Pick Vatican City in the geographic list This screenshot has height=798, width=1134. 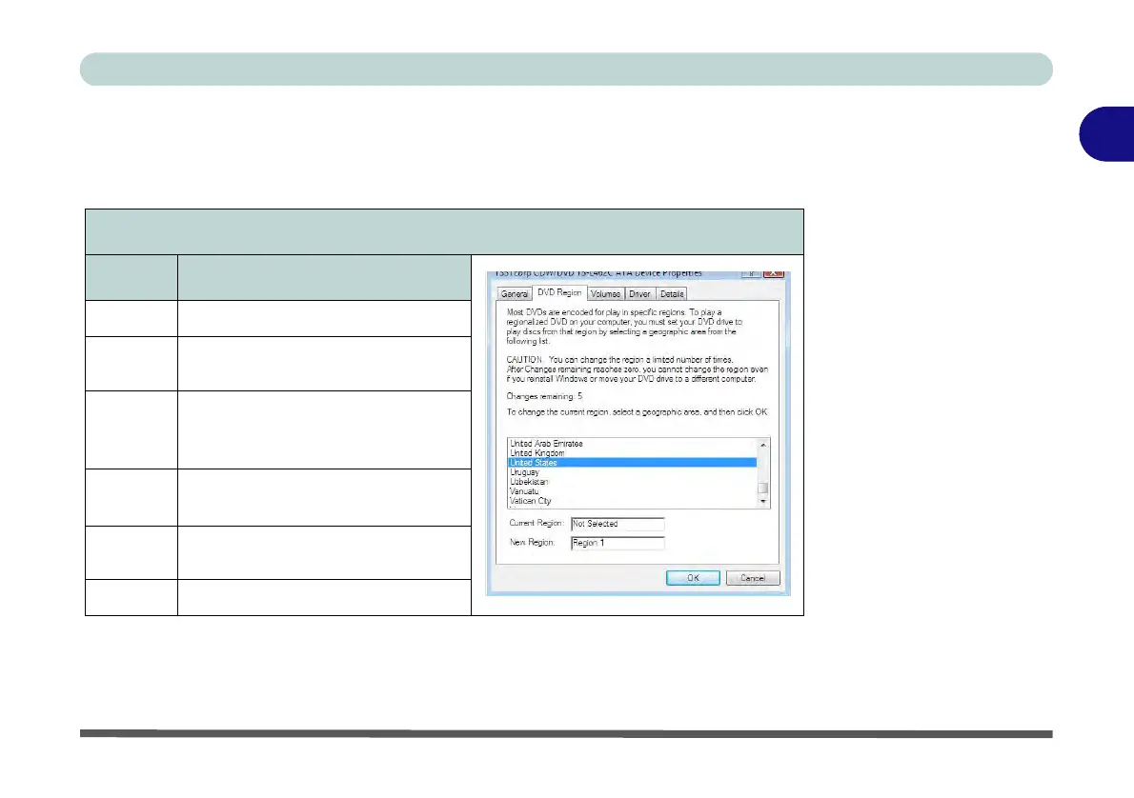(632, 501)
